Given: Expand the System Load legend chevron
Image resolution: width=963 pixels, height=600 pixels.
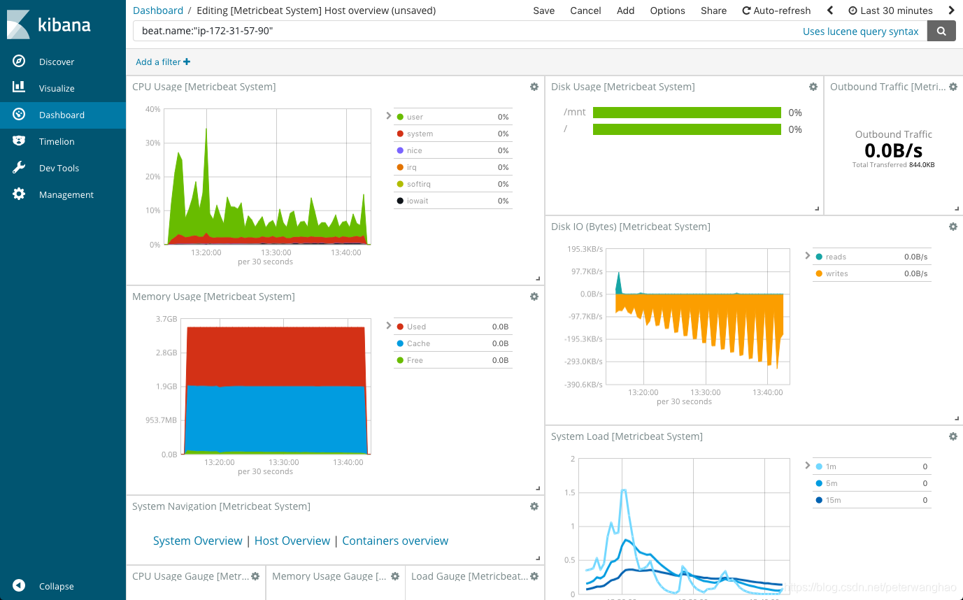Looking at the screenshot, I should pos(808,466).
